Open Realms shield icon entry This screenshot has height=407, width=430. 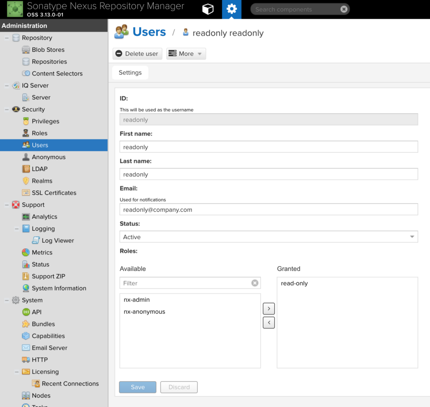(x=42, y=181)
